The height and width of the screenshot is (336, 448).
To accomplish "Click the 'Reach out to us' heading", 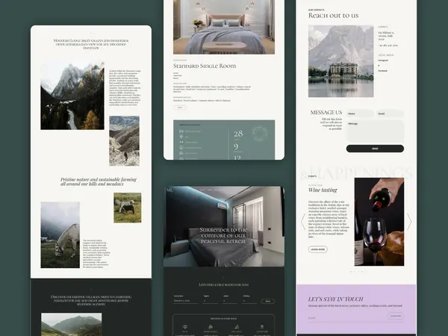I will 334,16.
